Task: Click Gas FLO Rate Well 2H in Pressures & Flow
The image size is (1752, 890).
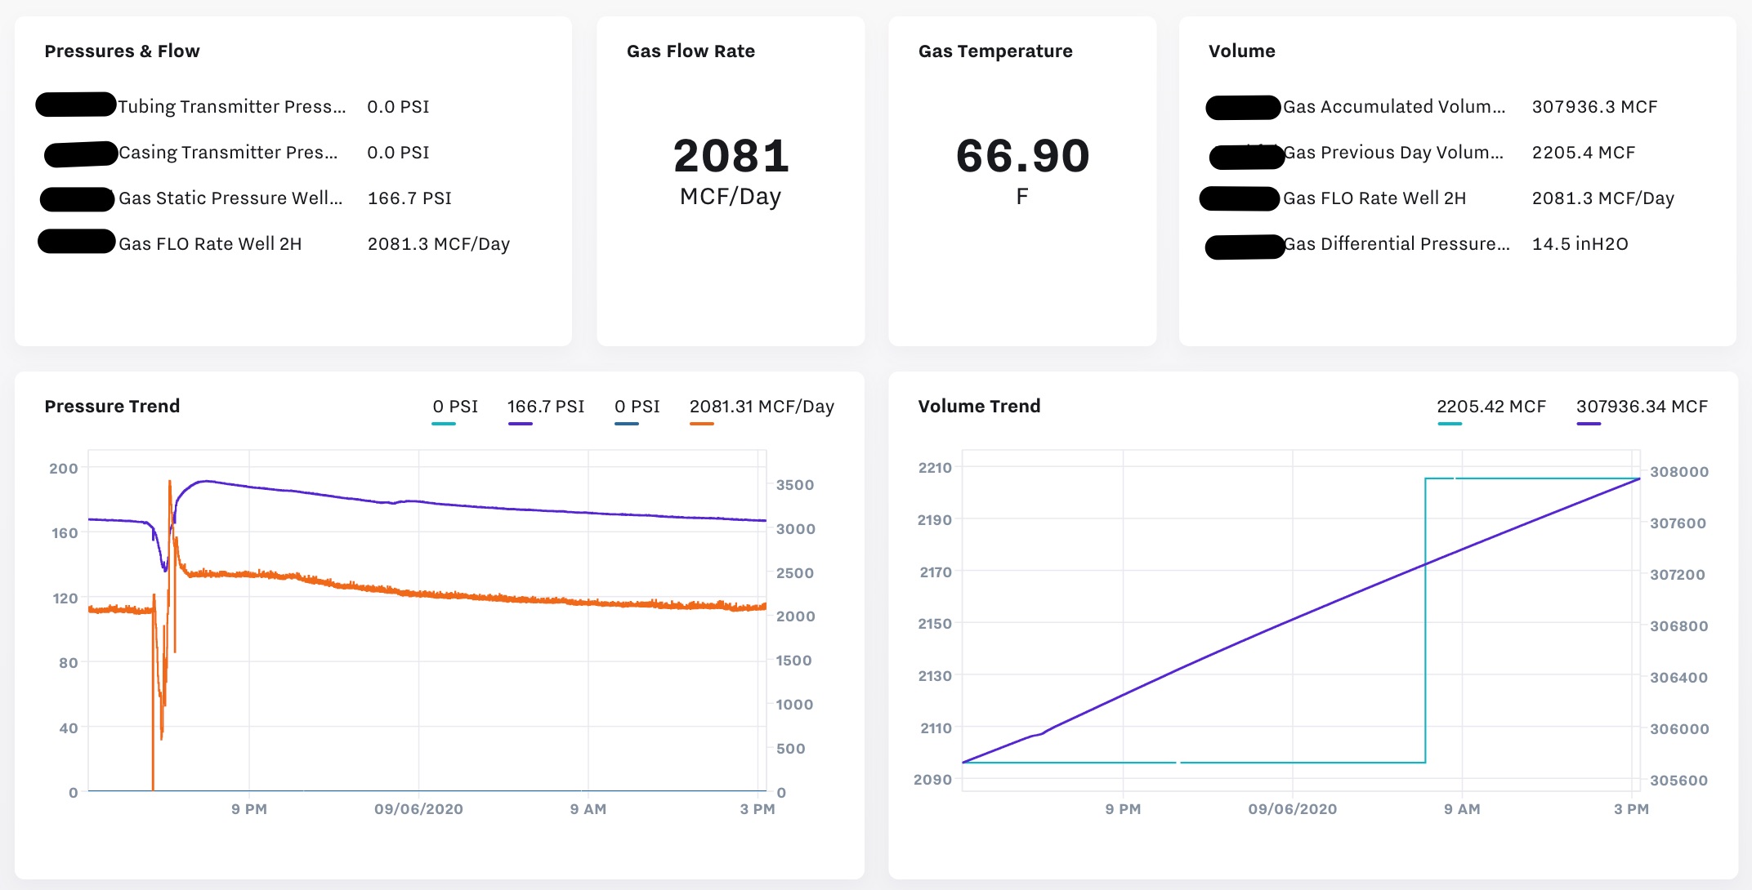Action: tap(210, 243)
